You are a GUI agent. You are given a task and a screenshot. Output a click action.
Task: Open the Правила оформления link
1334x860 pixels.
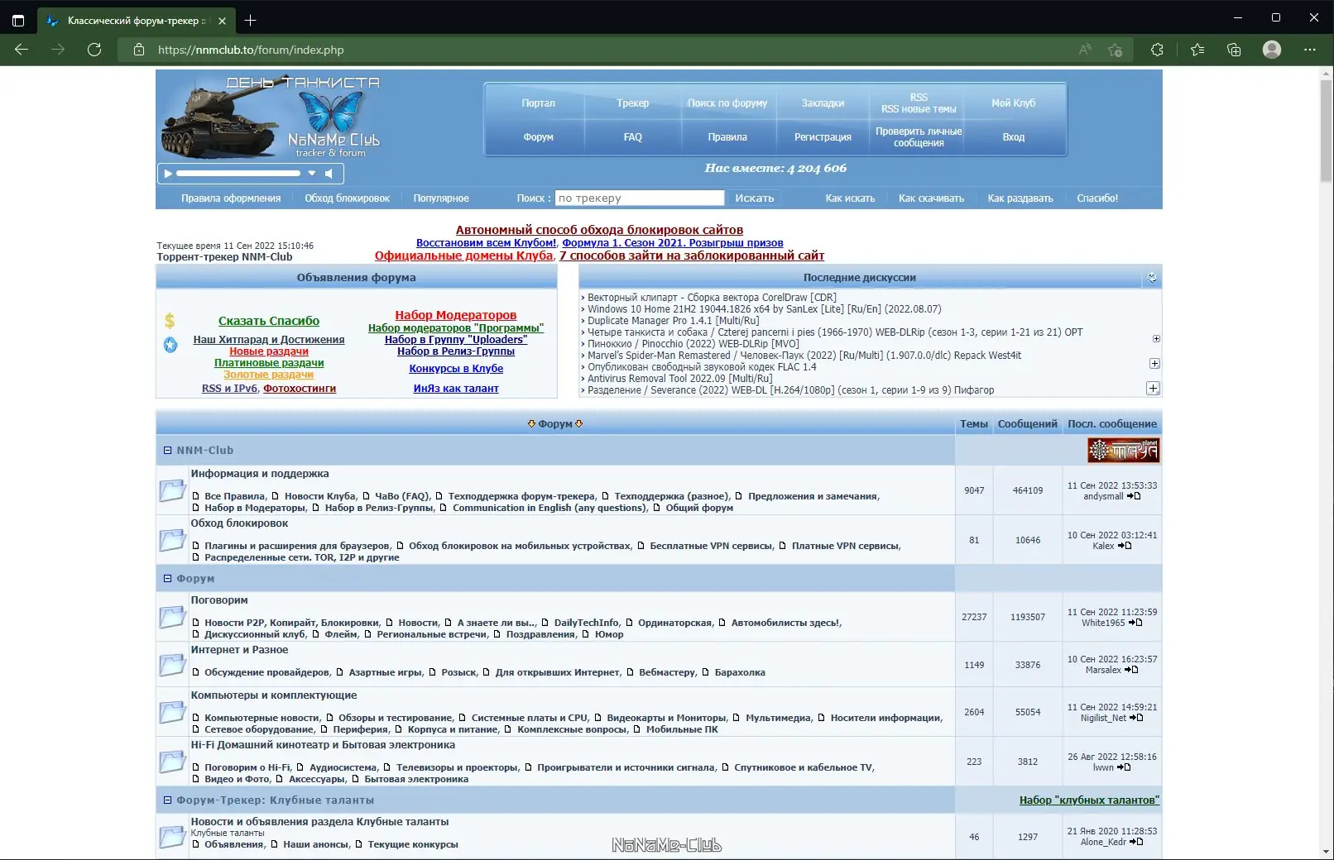(231, 198)
